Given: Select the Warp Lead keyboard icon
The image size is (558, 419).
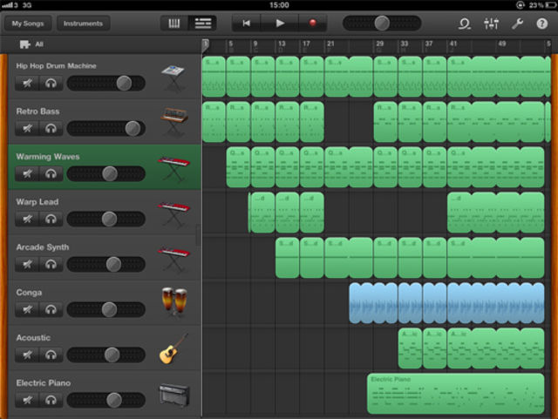Looking at the screenshot, I should tap(174, 213).
